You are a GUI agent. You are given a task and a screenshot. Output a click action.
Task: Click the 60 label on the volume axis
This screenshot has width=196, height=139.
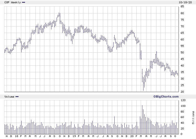182,117
